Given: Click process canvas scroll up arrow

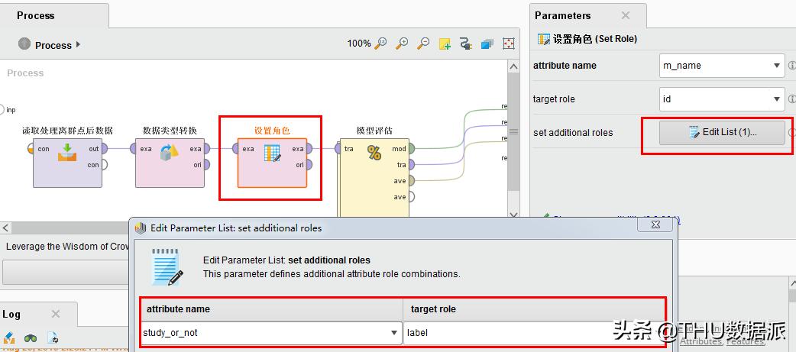Looking at the screenshot, I should (514, 66).
